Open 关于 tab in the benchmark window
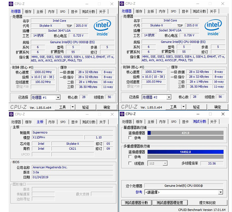Screen dimensions: 232x212 [213, 122]
